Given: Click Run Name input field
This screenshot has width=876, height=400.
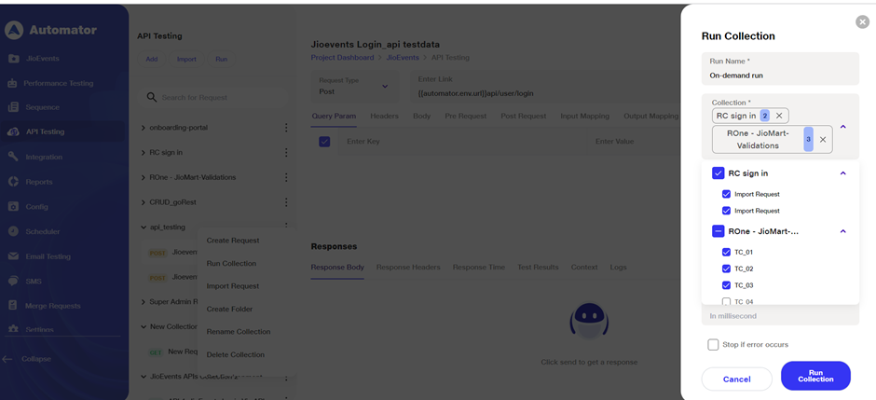Looking at the screenshot, I should pos(780,69).
